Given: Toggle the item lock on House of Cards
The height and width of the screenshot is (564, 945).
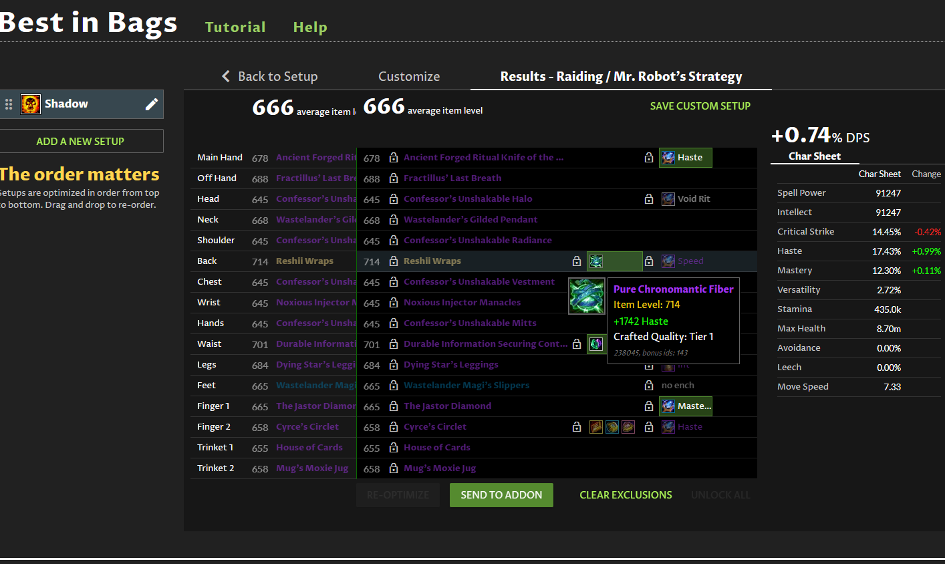Looking at the screenshot, I should coord(394,448).
